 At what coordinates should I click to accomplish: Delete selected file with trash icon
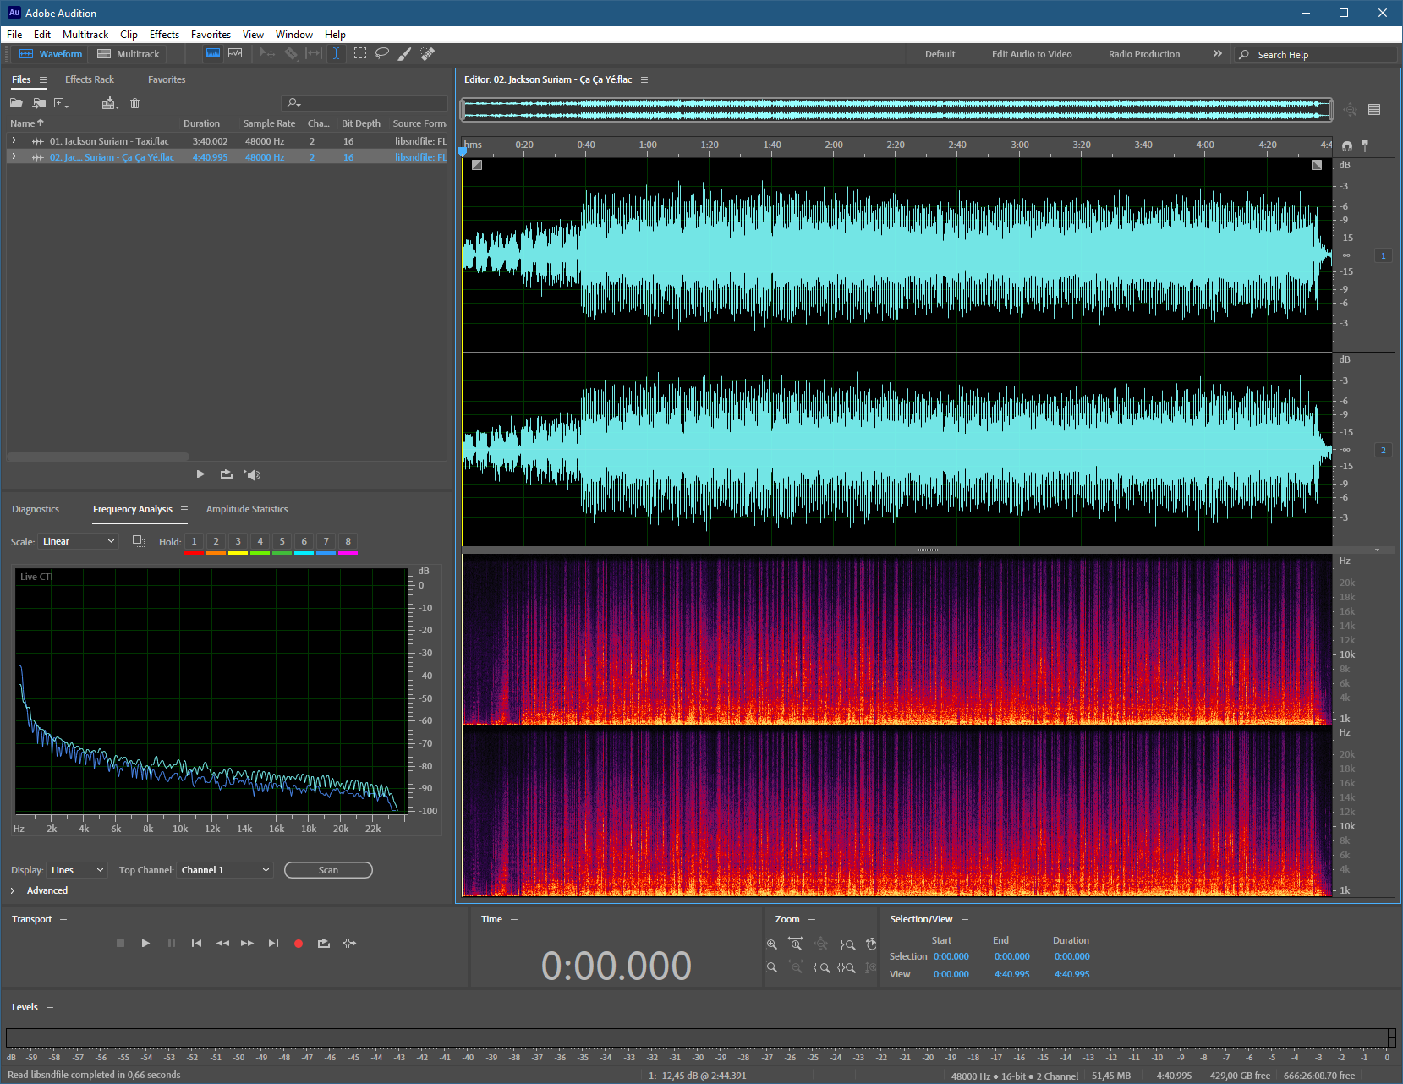point(134,103)
